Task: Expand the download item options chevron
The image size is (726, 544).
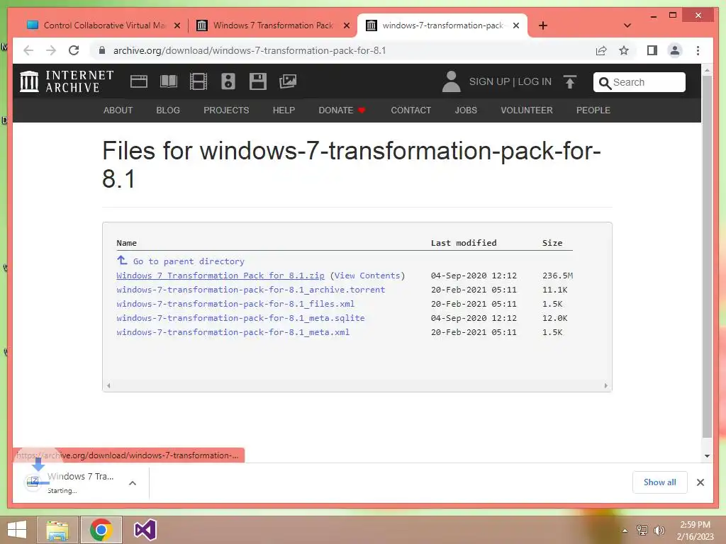Action: (x=133, y=483)
